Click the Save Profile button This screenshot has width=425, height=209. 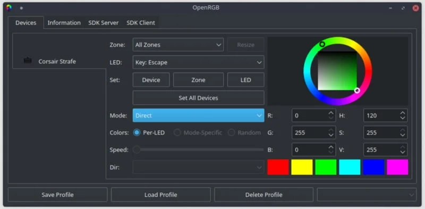pos(58,195)
